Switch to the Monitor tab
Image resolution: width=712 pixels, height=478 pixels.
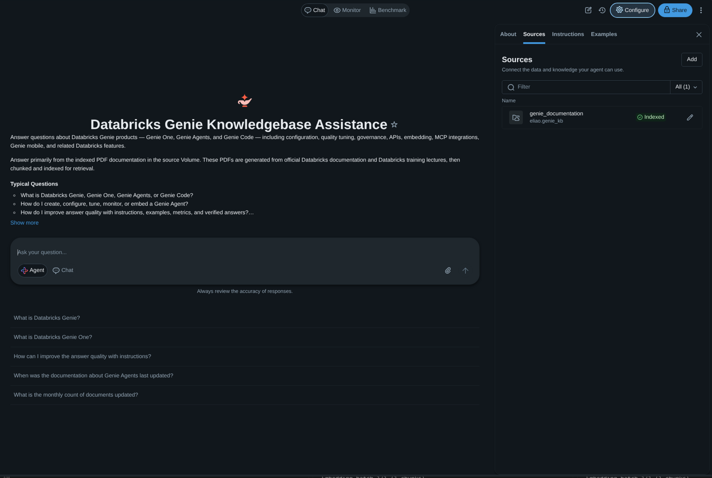tap(347, 10)
